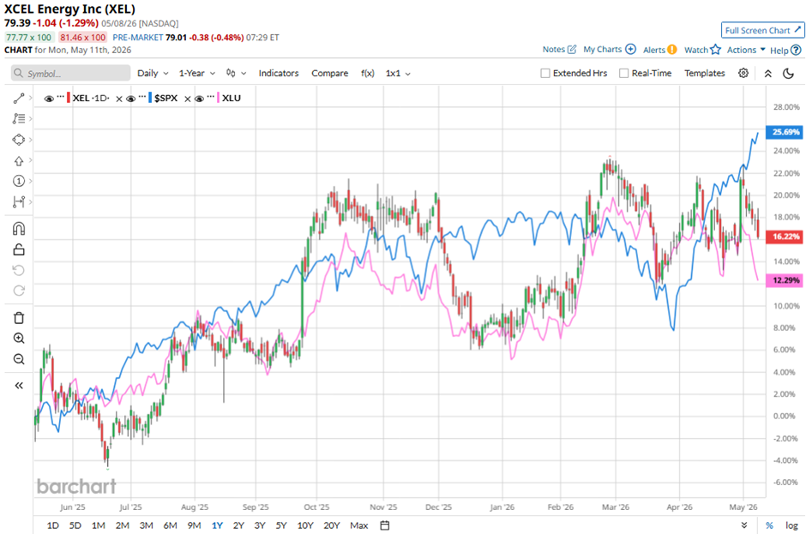The height and width of the screenshot is (534, 806).
Task: Open the Daily interval dropdown
Action: (153, 73)
